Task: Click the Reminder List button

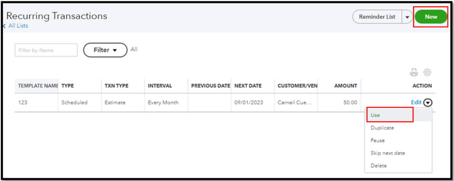Action: pyautogui.click(x=377, y=17)
